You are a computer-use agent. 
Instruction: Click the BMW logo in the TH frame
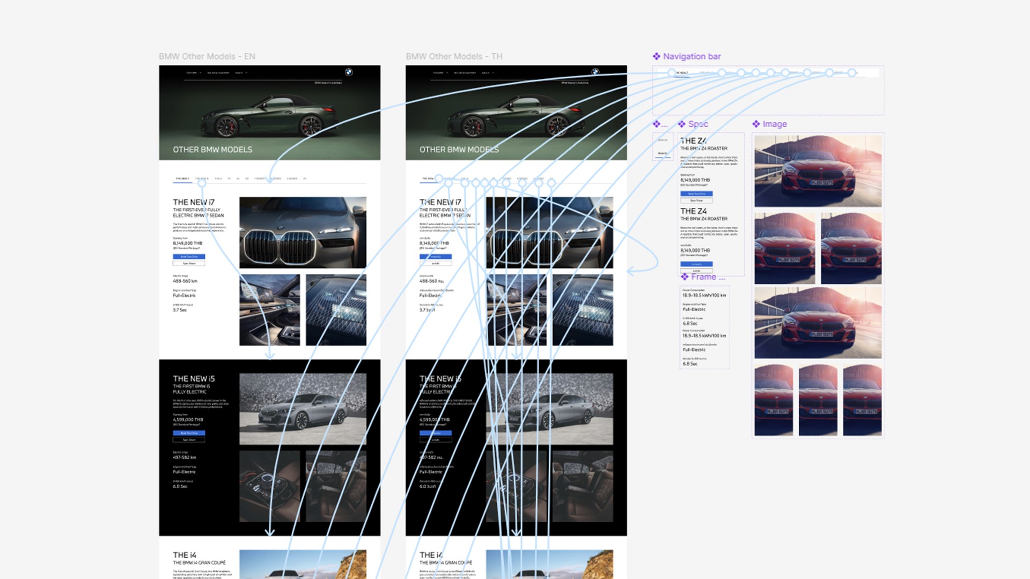(595, 72)
